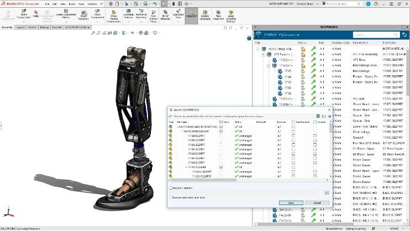
Task: Open Large Assembly Settings
Action: 230,17
